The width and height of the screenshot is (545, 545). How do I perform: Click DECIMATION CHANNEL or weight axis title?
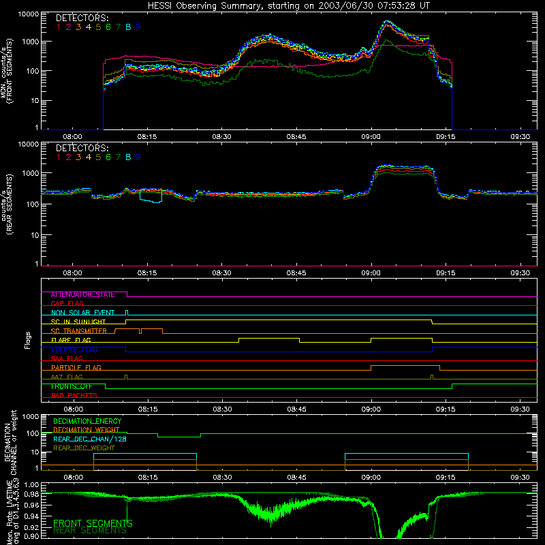[x=10, y=442]
